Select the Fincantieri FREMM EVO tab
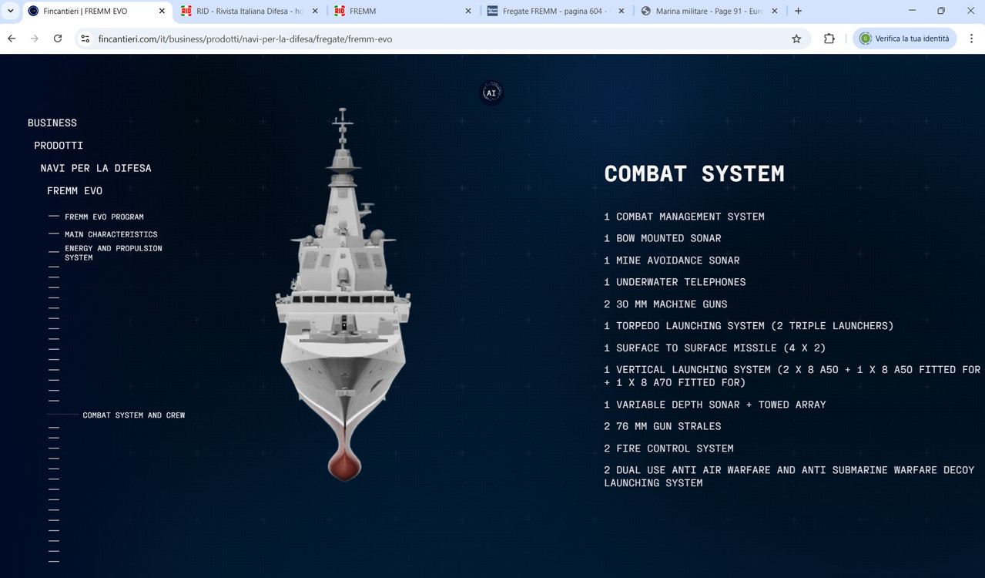The width and height of the screenshot is (985, 578). coord(96,12)
